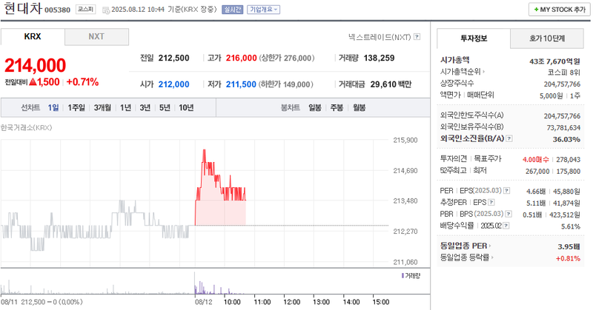Open 동일업종 PER details link
Image resolution: width=593 pixels, height=310 pixels.
click(466, 246)
